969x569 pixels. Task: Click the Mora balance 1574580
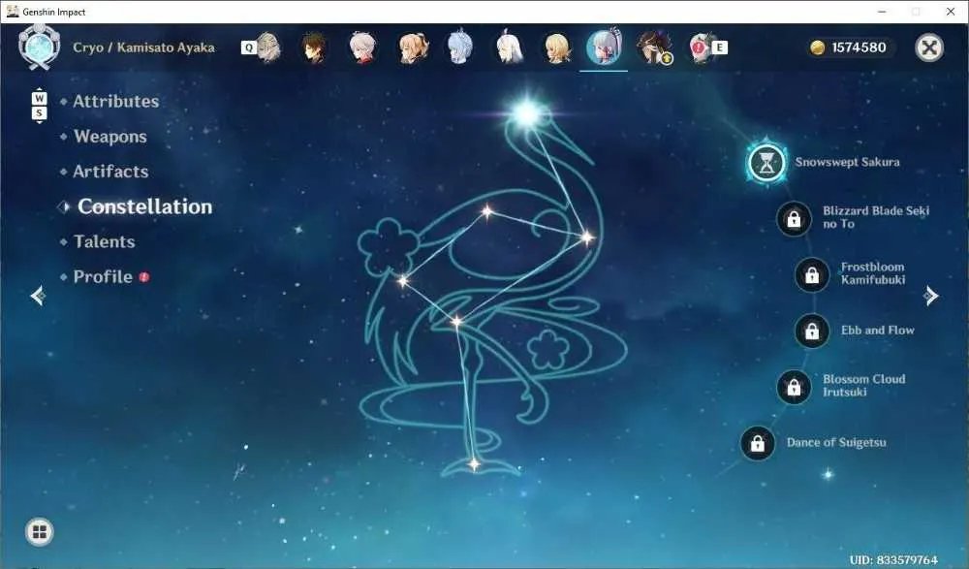(859, 47)
